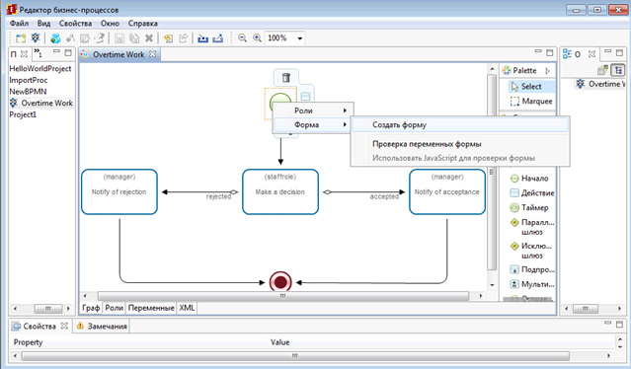Click the blue people toolbar icon

(55, 38)
